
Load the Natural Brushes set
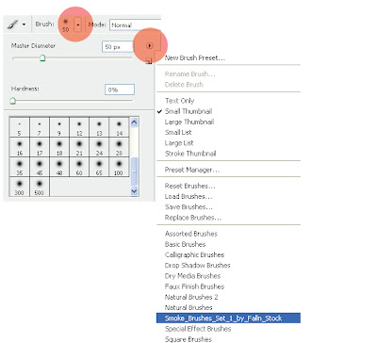[188, 307]
